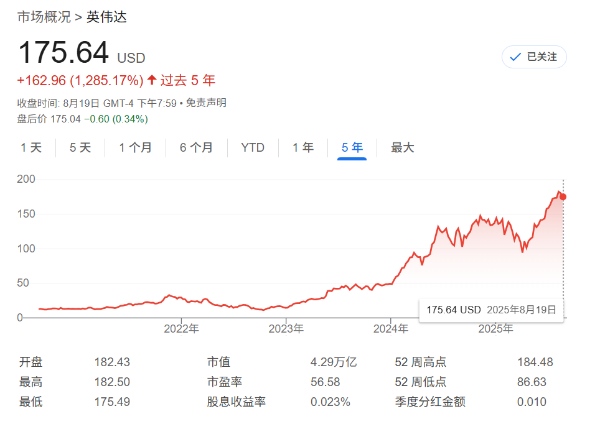Click the 52 周高点 value 184.48
600x424 pixels.
point(535,362)
